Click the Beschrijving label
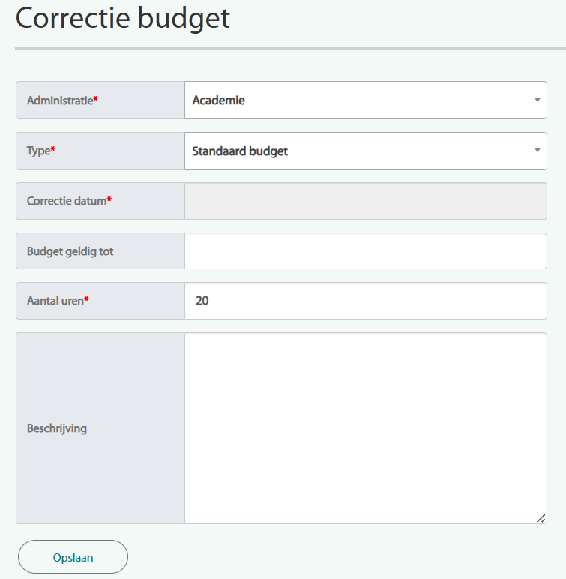 click(x=57, y=428)
